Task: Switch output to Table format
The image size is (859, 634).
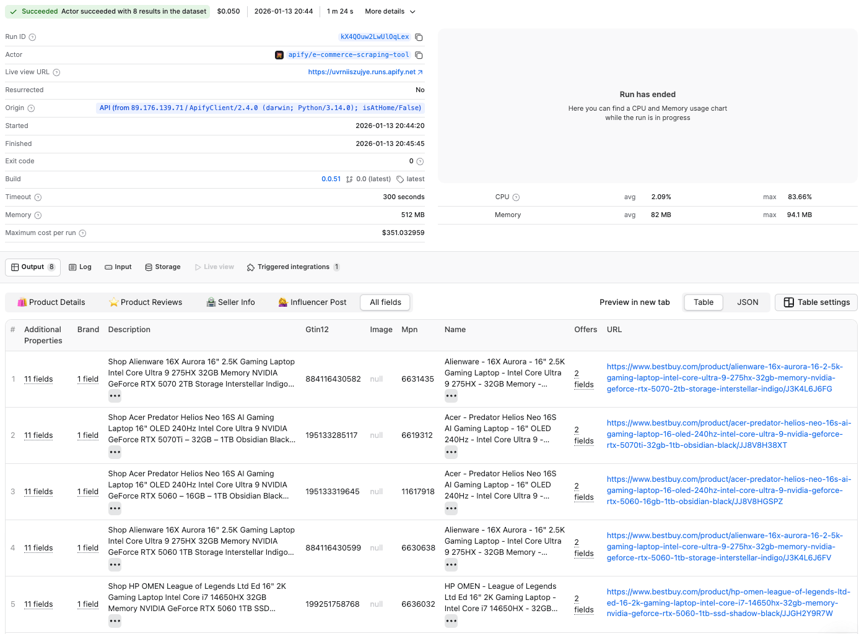Action: pos(704,302)
